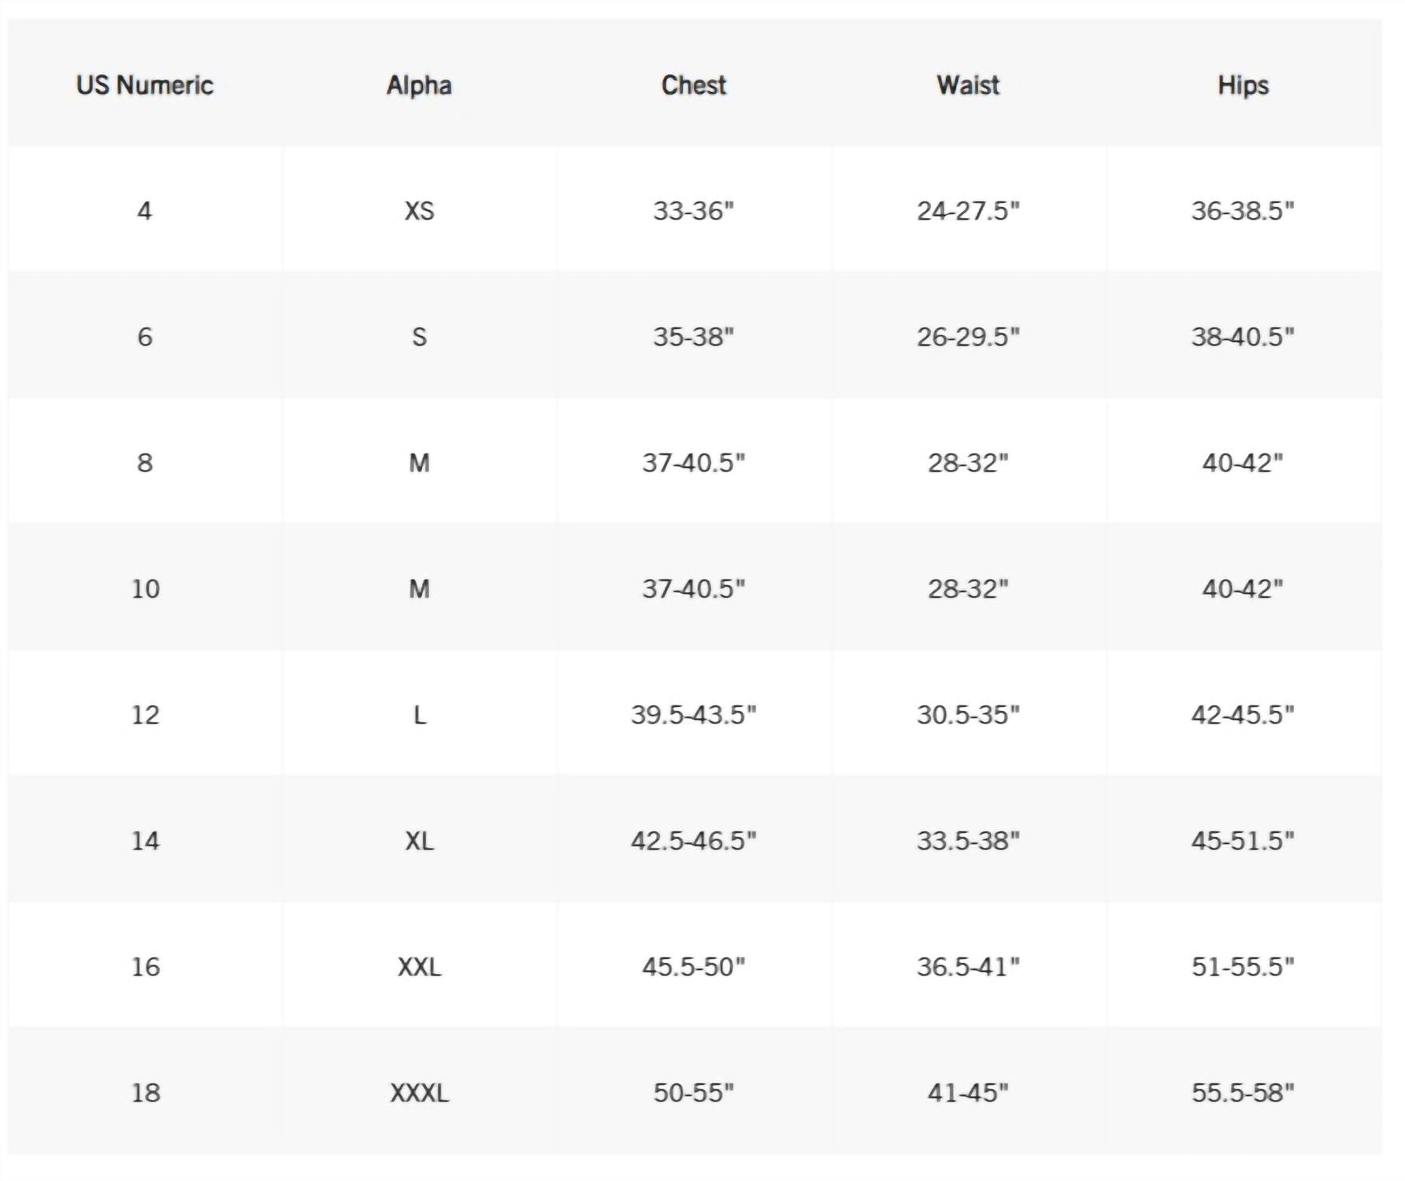The width and height of the screenshot is (1405, 1181).
Task: Click the L alpha size cell
Action: point(419,715)
